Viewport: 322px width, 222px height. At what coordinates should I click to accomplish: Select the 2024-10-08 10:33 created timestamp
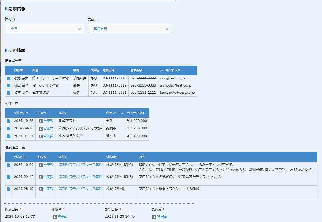[20, 217]
